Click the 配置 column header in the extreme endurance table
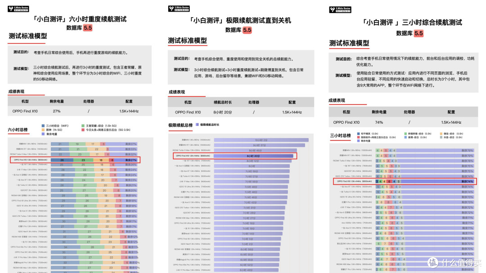 click(x=292, y=102)
